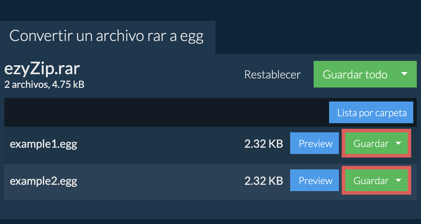Open the Guardar todo dropdown arrow
The width and height of the screenshot is (421, 224).
tap(404, 74)
